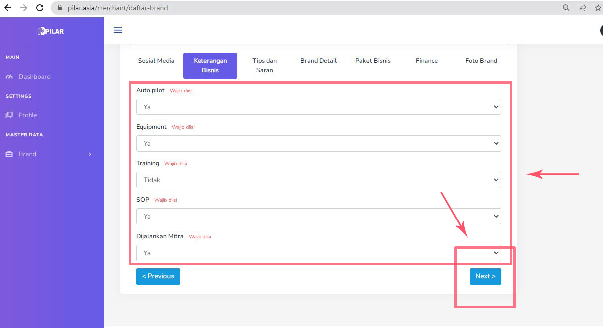Open the Auto pilot dropdown

(318, 107)
